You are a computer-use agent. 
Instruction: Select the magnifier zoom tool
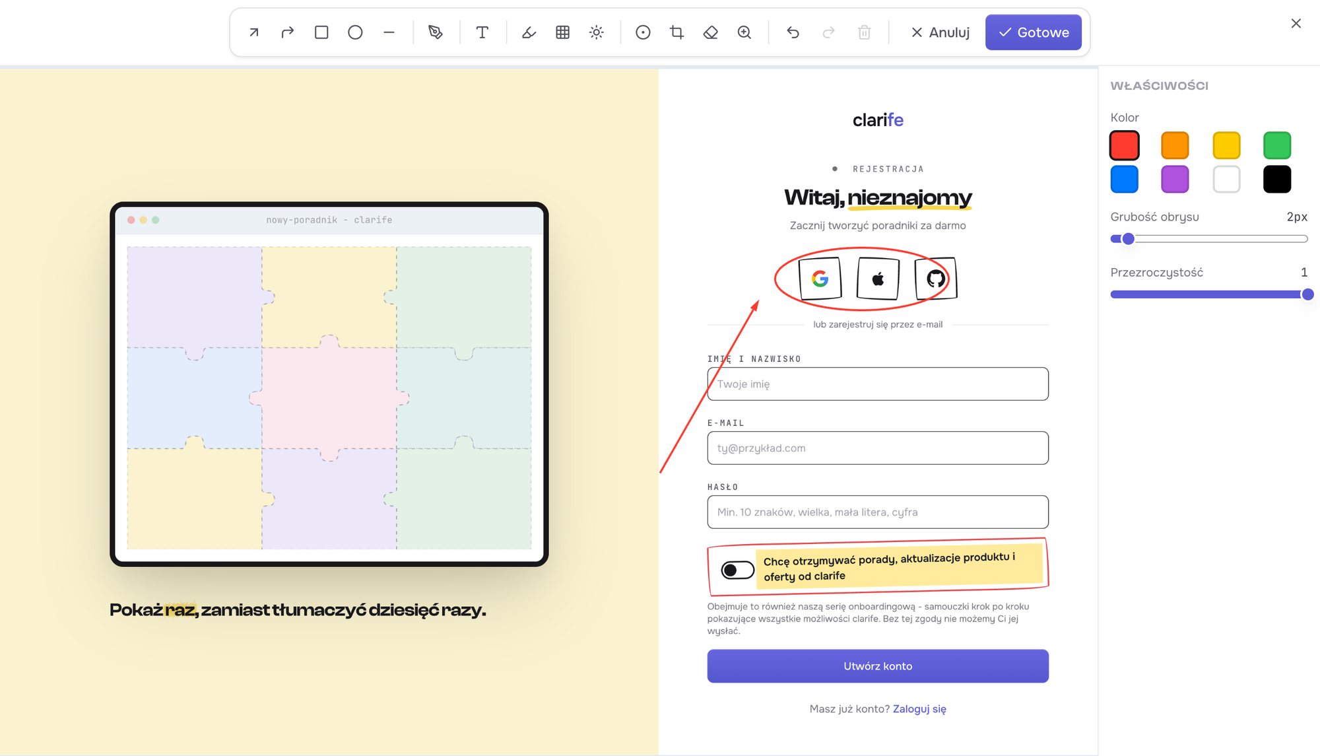(744, 32)
